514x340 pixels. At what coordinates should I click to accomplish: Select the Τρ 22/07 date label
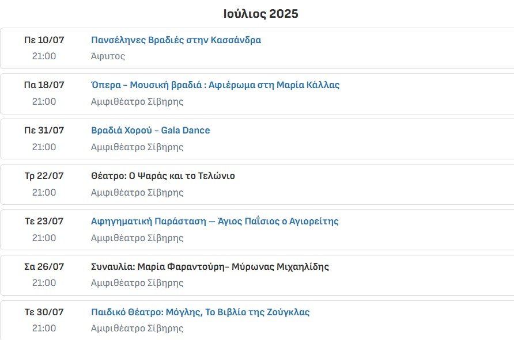(44, 176)
